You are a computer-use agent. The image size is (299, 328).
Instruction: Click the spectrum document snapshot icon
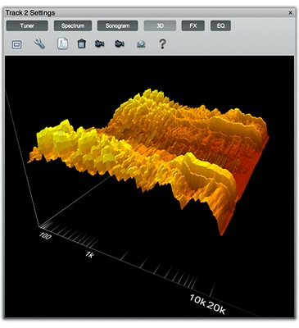click(62, 43)
